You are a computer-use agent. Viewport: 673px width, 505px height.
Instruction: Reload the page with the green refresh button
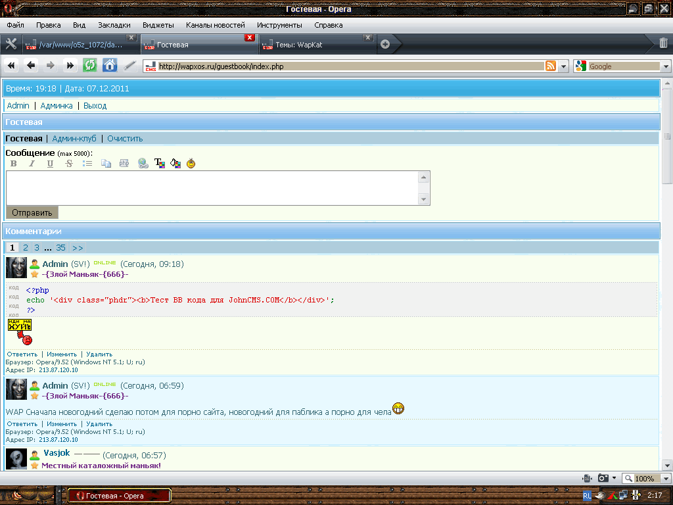(89, 65)
